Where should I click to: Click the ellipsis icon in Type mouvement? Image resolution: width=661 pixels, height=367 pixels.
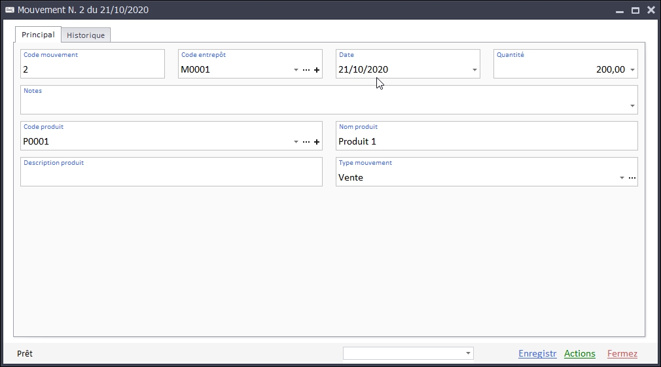[632, 178]
